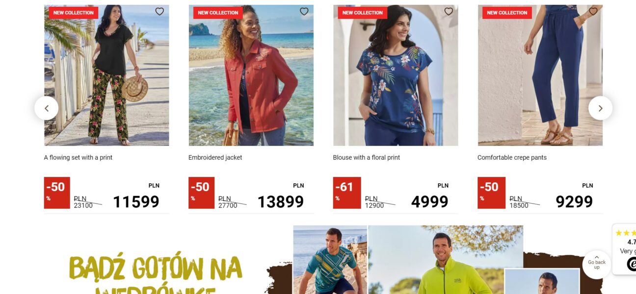The width and height of the screenshot is (636, 294).
Task: Show previous products in carousel
Action: pyautogui.click(x=47, y=108)
